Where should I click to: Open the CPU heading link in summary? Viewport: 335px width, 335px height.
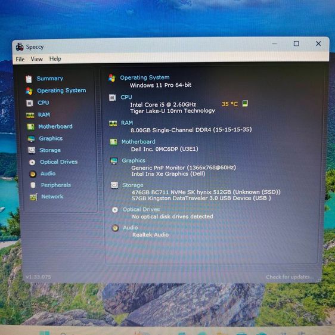tap(126, 97)
